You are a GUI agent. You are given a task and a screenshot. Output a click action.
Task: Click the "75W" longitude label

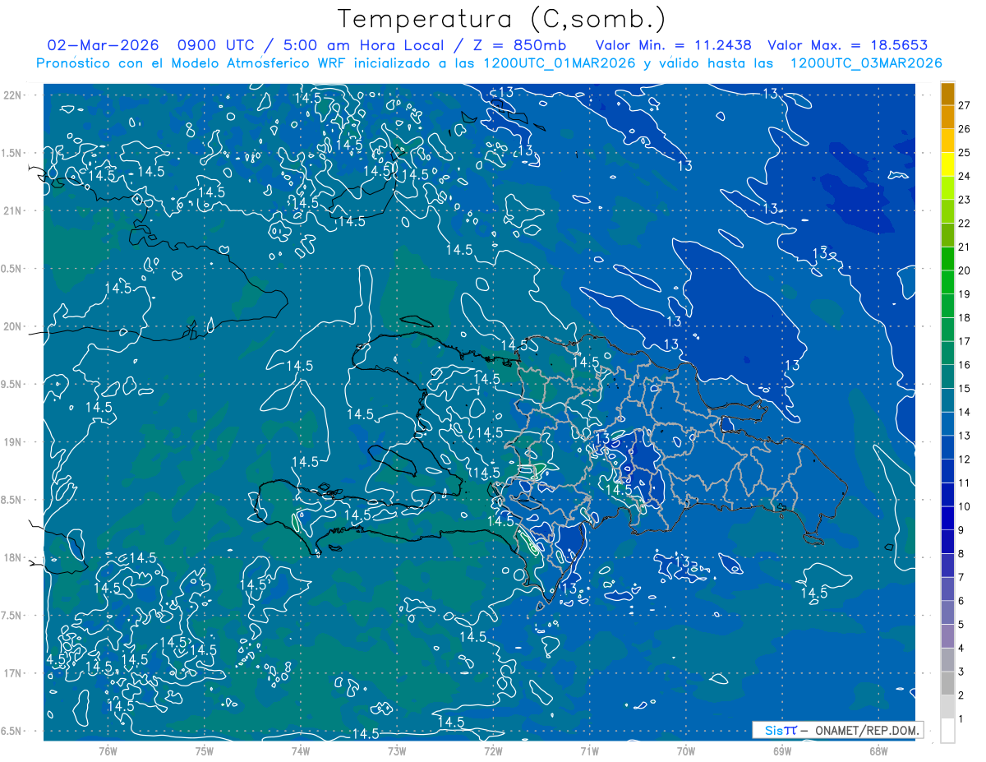tap(204, 751)
